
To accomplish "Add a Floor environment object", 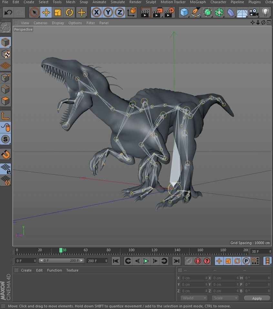I will pyautogui.click(x=242, y=12).
